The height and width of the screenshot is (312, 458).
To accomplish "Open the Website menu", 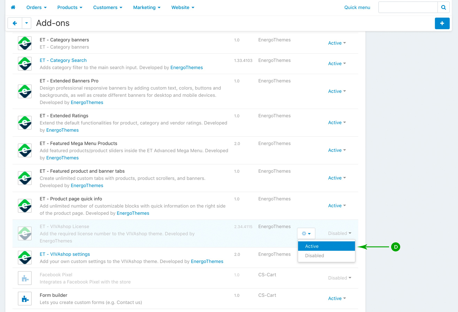I will (x=183, y=7).
